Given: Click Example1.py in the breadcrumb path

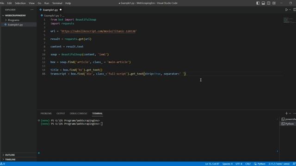Looking at the screenshot, I should pyautogui.click(x=51, y=16).
